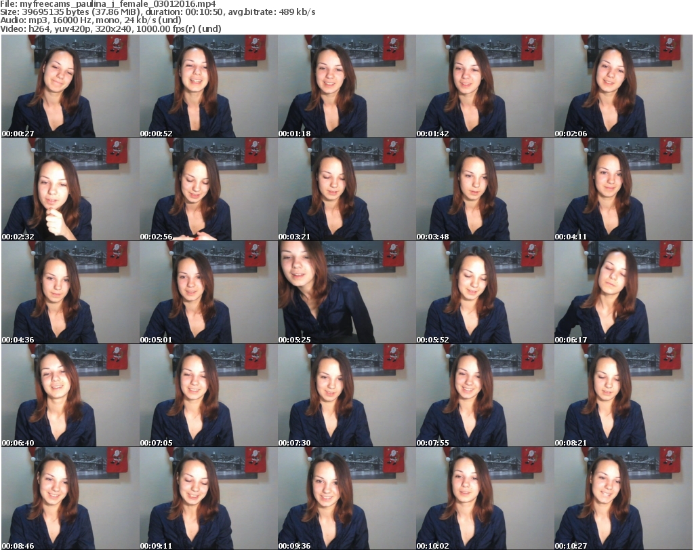Viewport: 694px width, 550px height.
Task: Select the thumbnail stamped 00:02:56
Action: tap(209, 189)
